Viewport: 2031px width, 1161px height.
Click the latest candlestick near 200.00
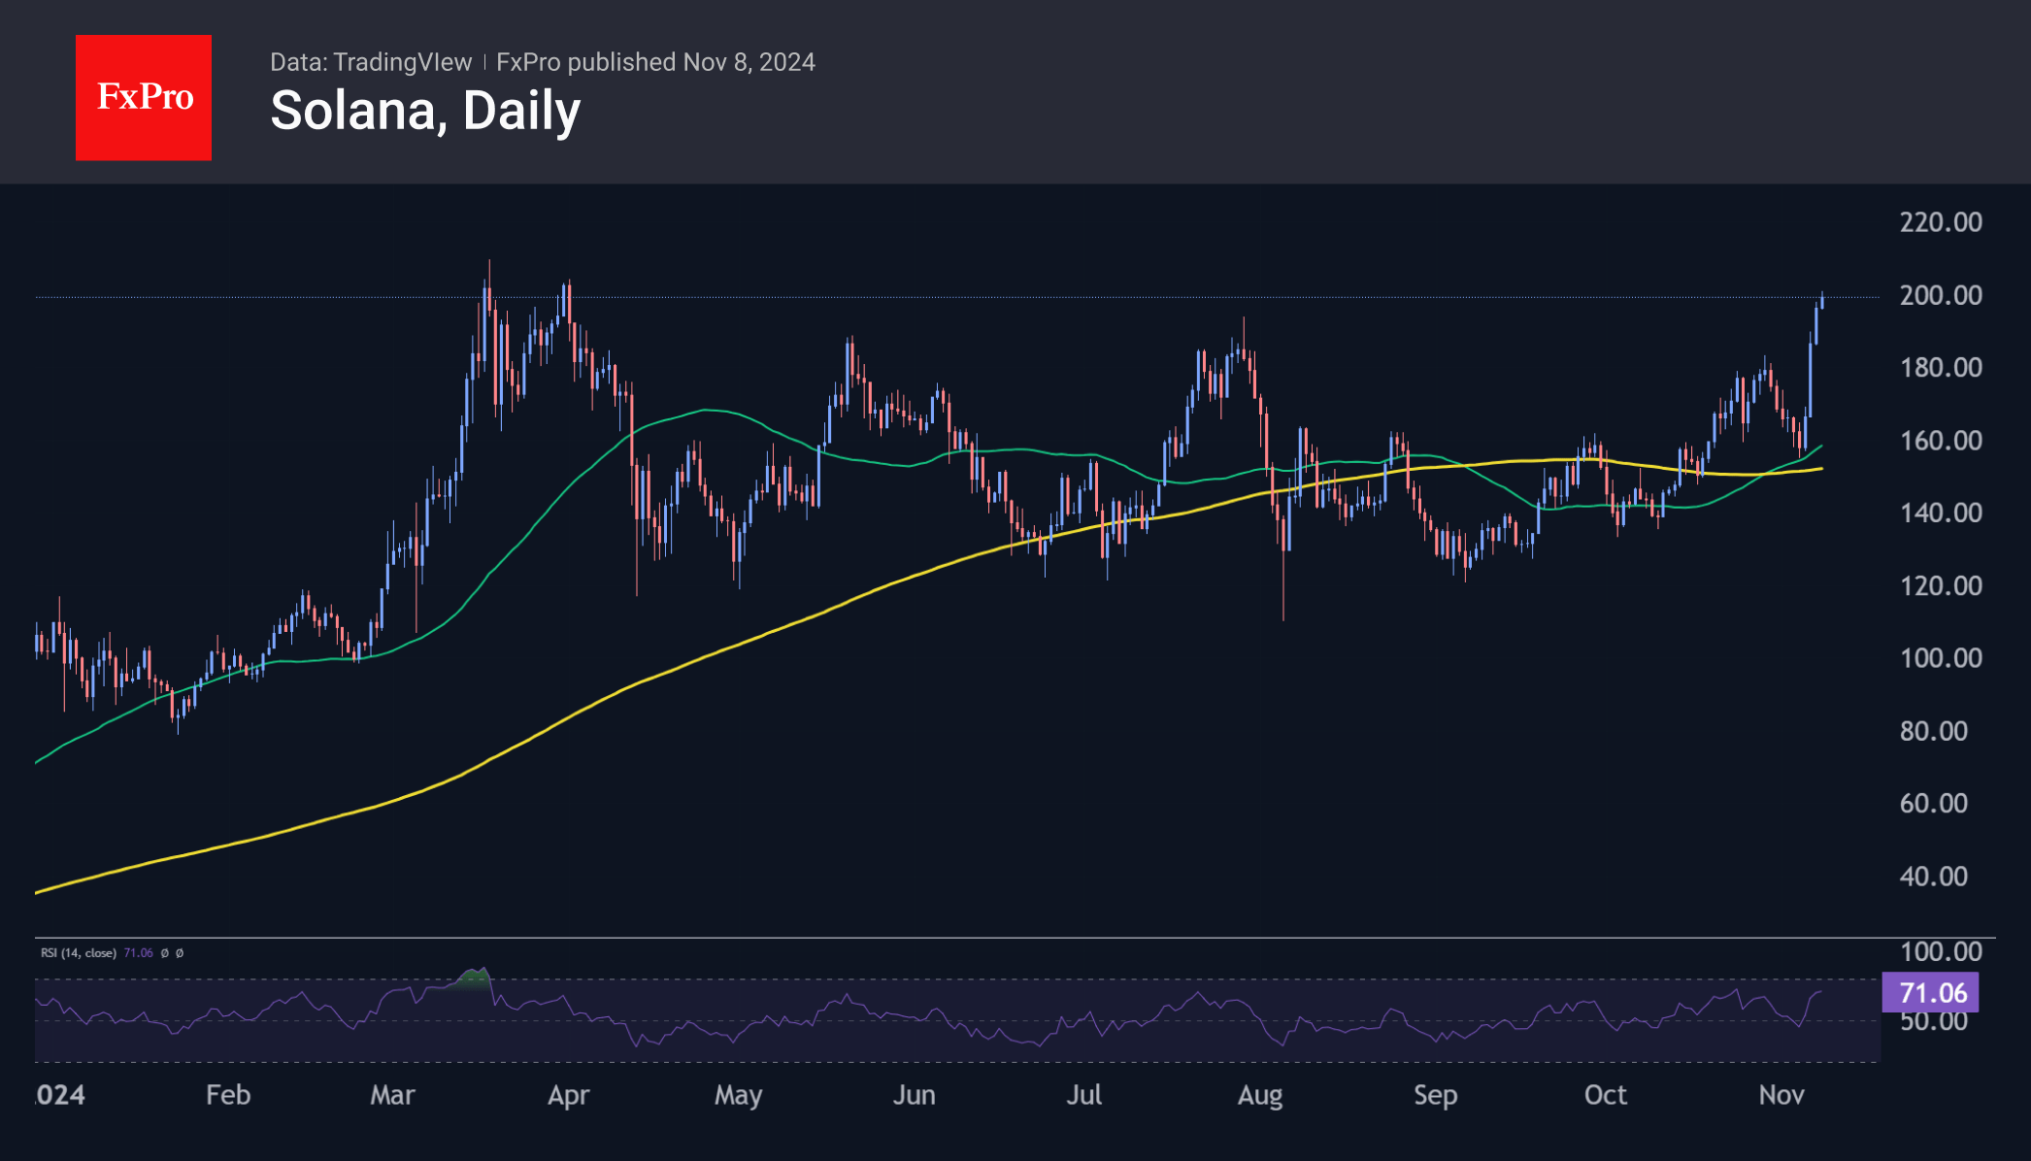pos(1821,301)
